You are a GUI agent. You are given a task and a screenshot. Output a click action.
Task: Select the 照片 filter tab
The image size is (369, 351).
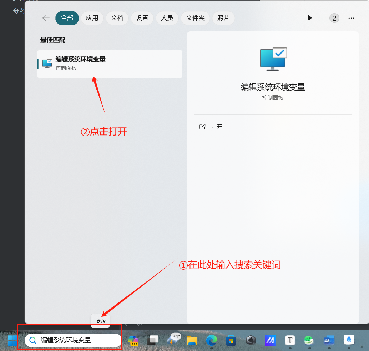(223, 18)
